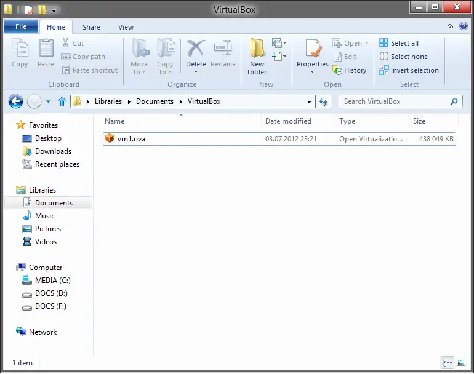Expand the Delete options arrow
The image size is (474, 374).
click(x=196, y=72)
